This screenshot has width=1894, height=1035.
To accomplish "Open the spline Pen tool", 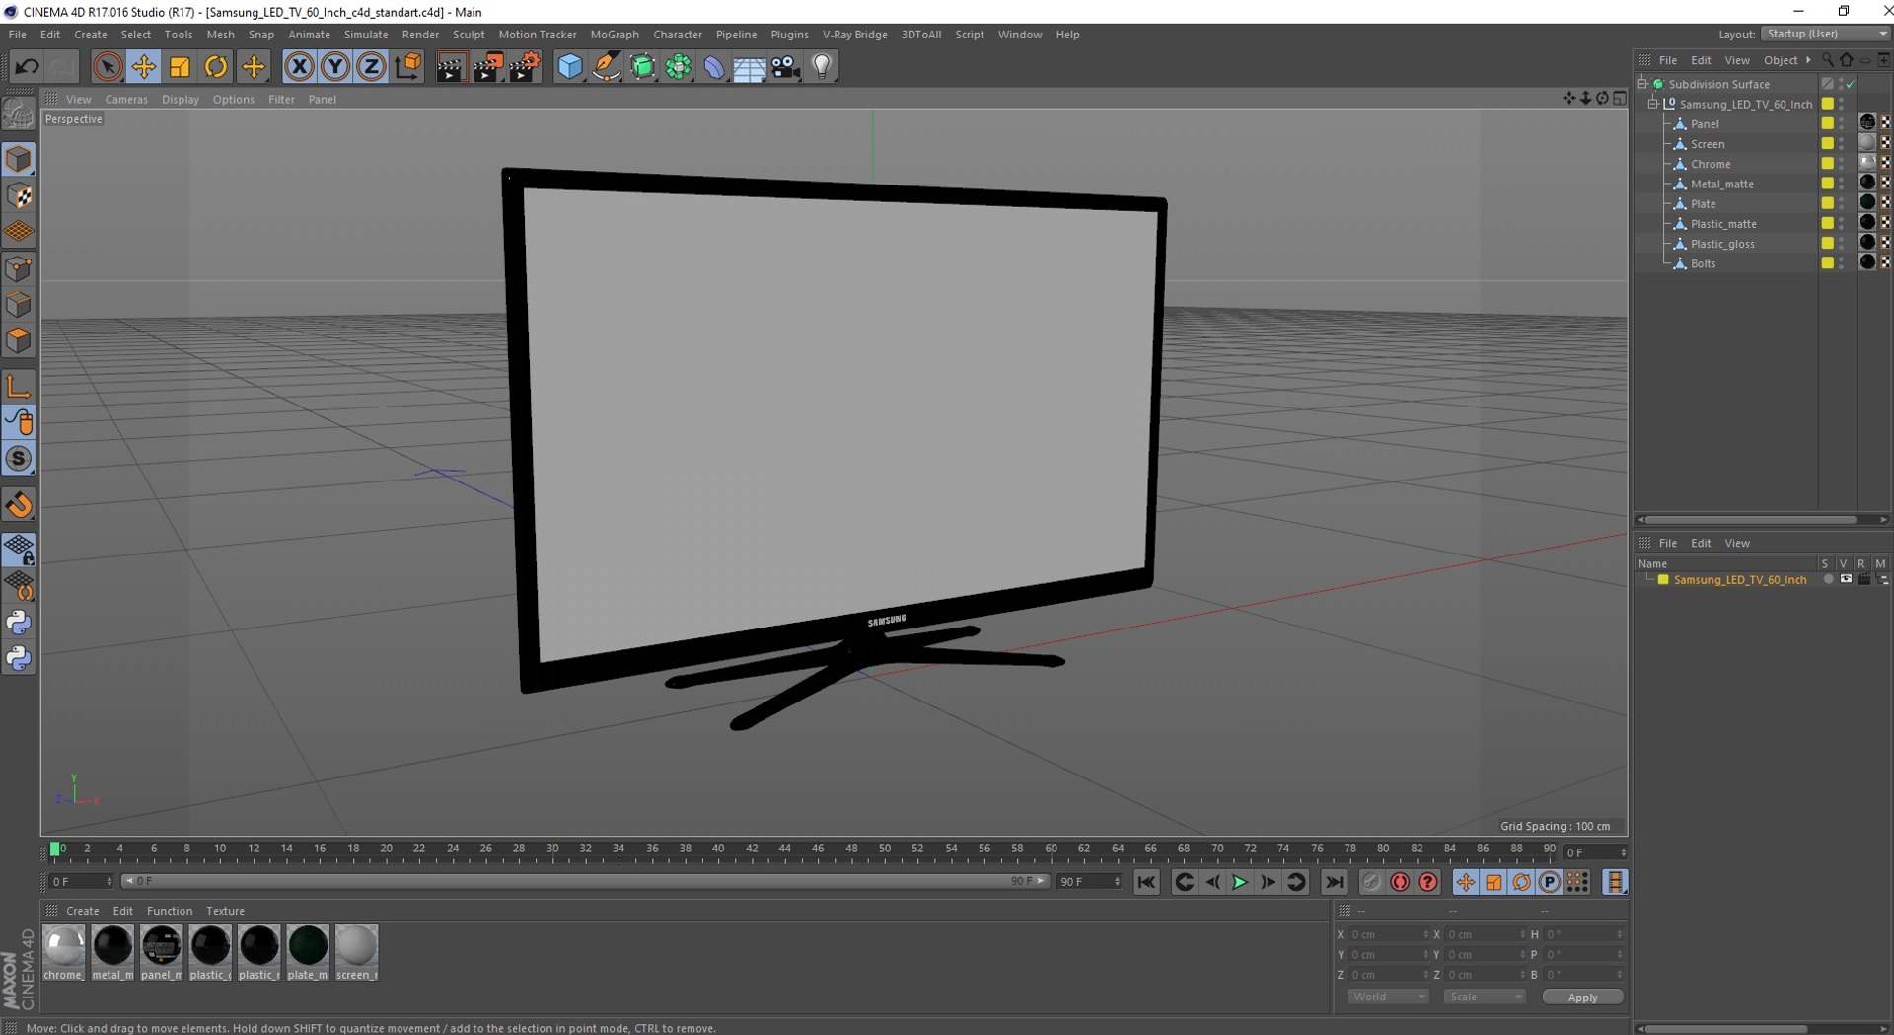I will 606,66.
